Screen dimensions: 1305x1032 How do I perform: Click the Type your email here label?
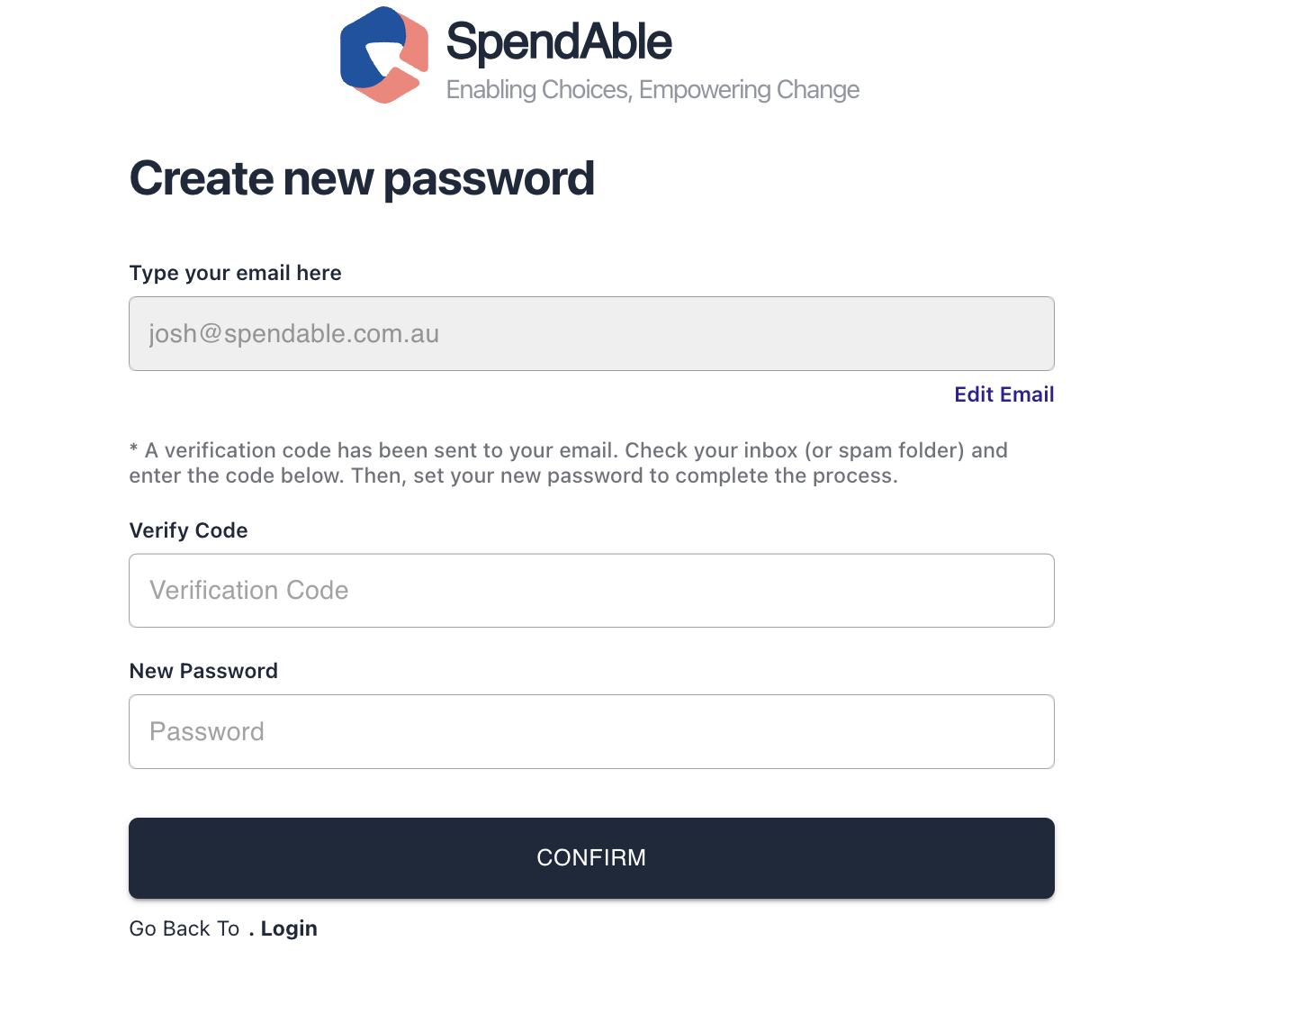(236, 273)
